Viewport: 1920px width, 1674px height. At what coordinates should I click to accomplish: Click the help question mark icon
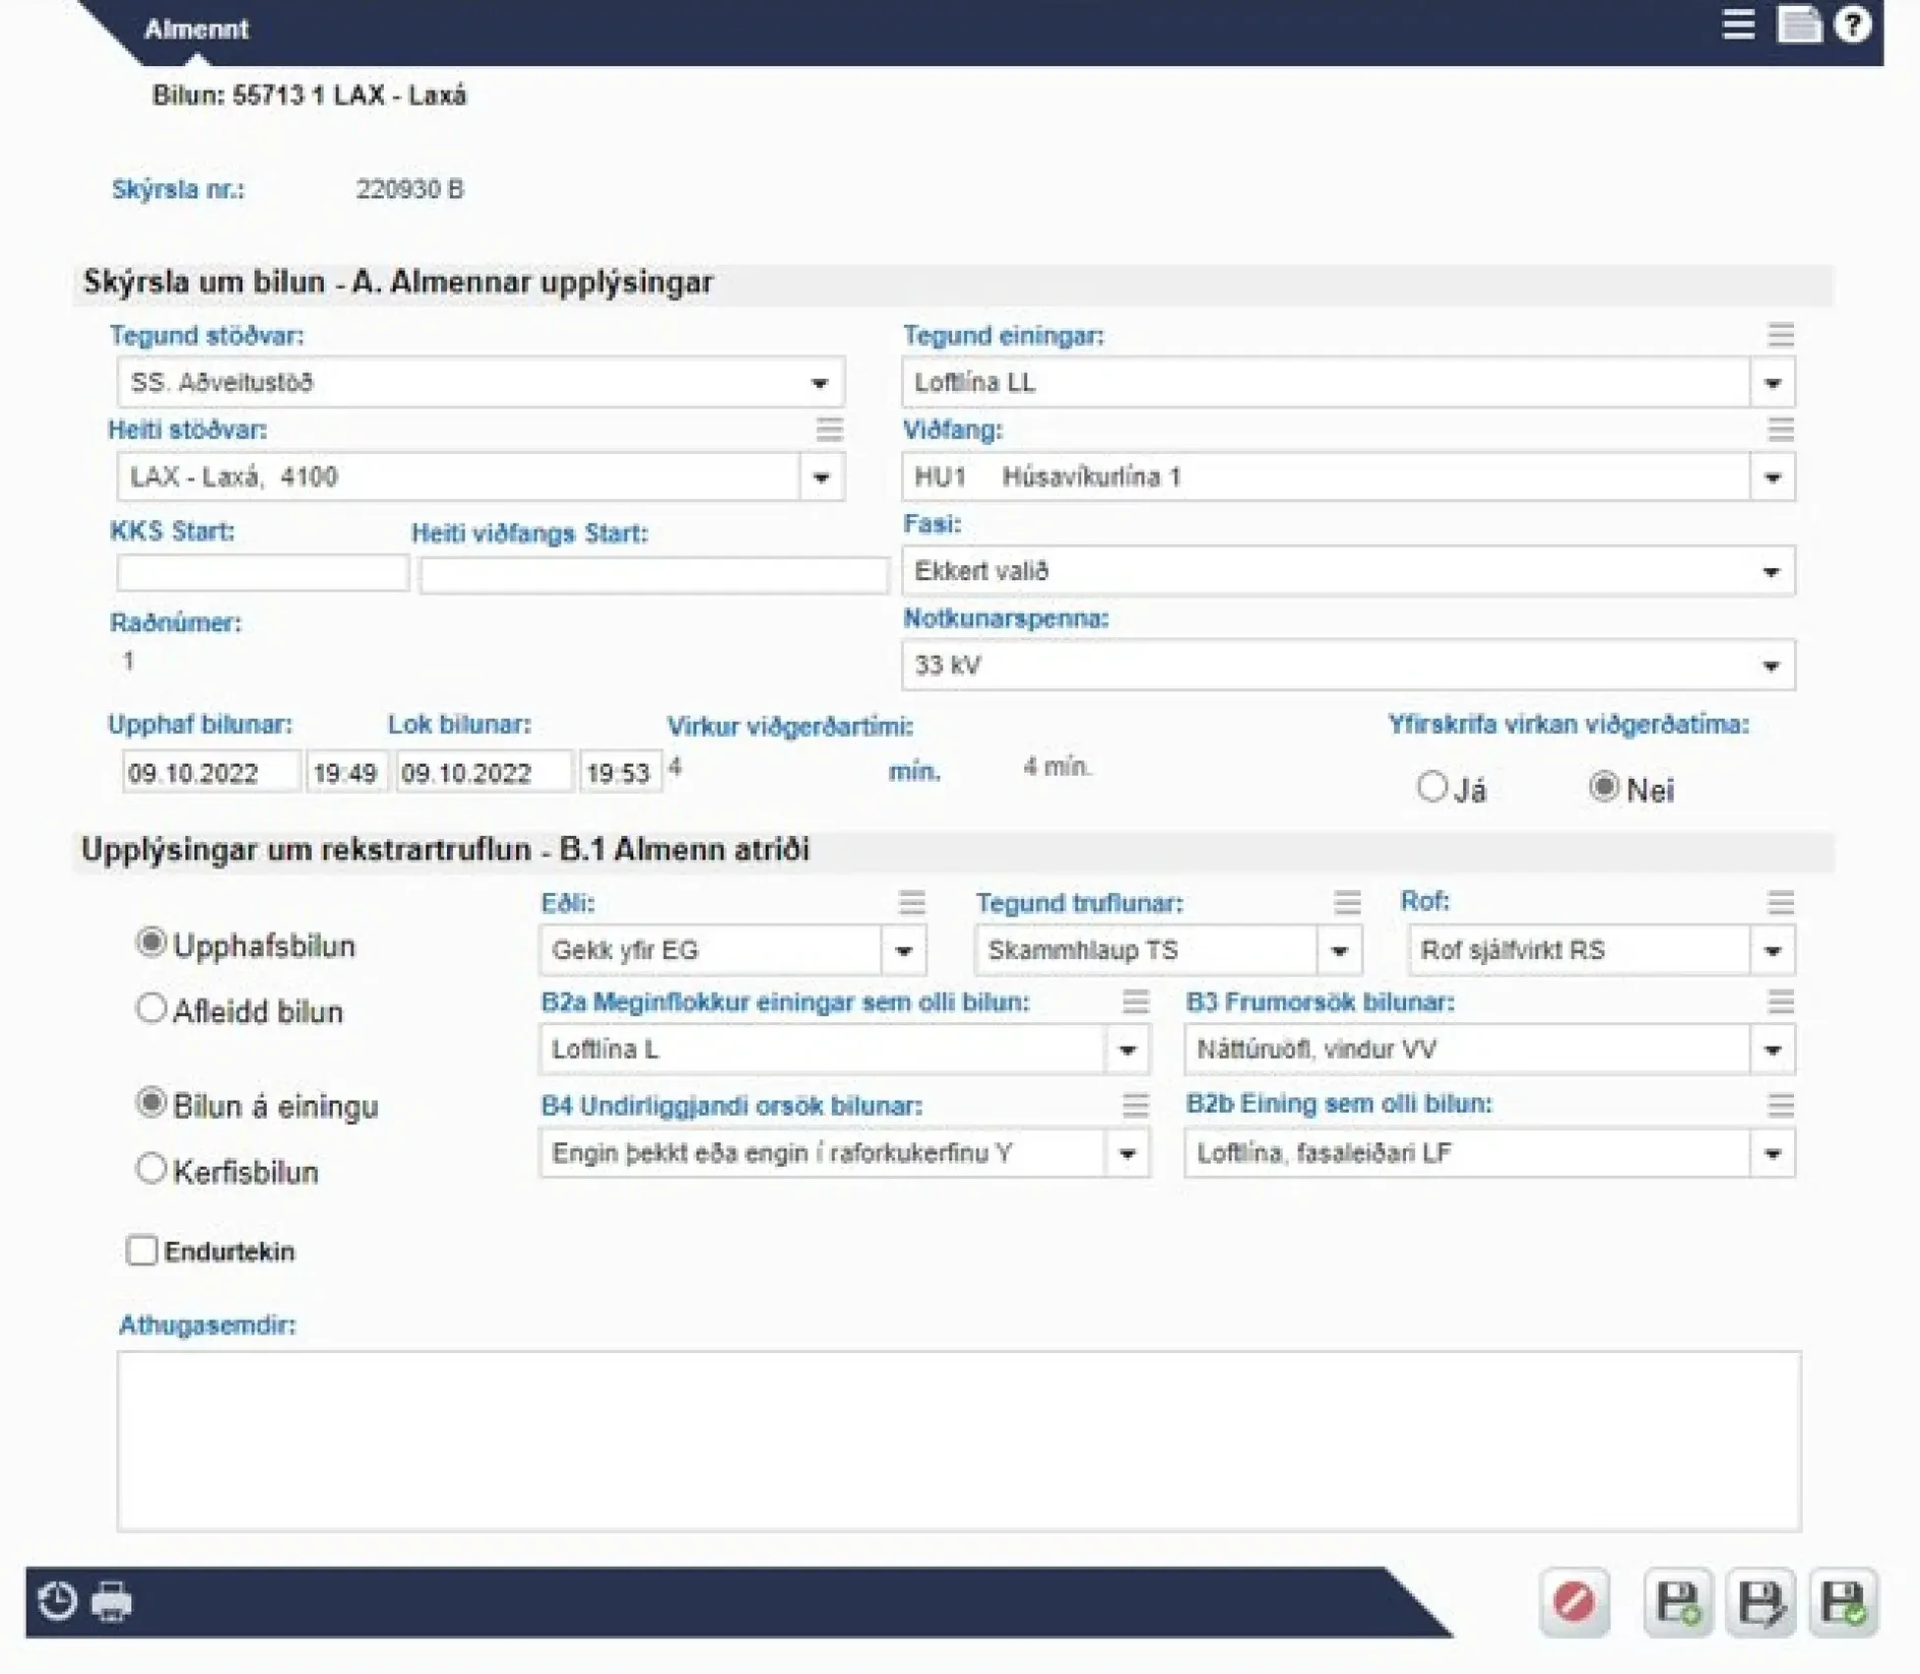pyautogui.click(x=1852, y=24)
